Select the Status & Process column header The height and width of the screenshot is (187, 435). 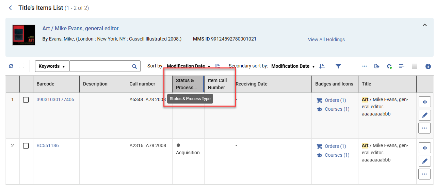tap(188, 84)
